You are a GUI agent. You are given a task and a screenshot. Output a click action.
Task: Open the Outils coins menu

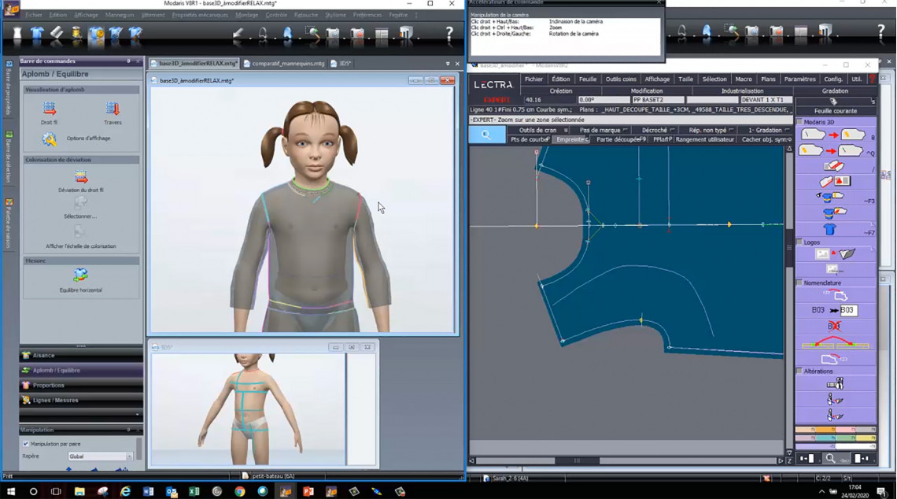coord(621,79)
